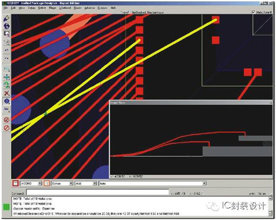Screen dimensions: 276x220
Task: Select the cyan move crosshair tool
Action: pos(7,77)
